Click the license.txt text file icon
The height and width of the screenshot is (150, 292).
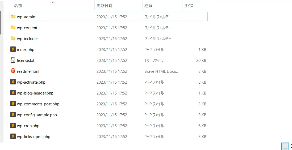click(13, 60)
